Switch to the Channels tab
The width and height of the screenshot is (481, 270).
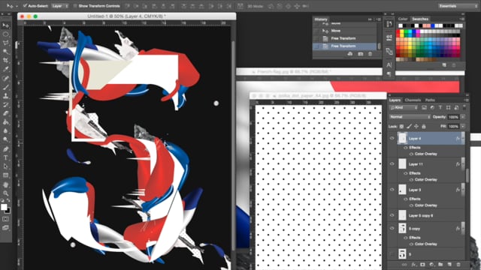pyautogui.click(x=413, y=100)
